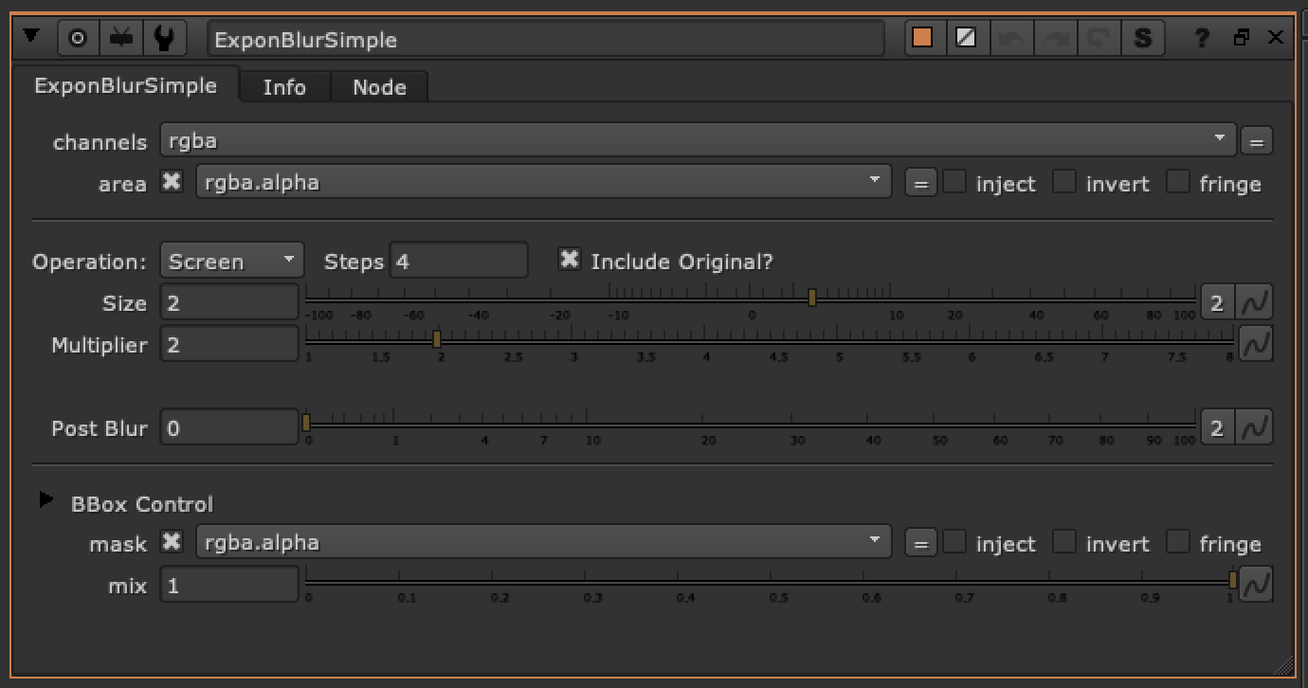Screen dimensions: 1308x688
Task: Open the orange node color swatch
Action: point(921,39)
